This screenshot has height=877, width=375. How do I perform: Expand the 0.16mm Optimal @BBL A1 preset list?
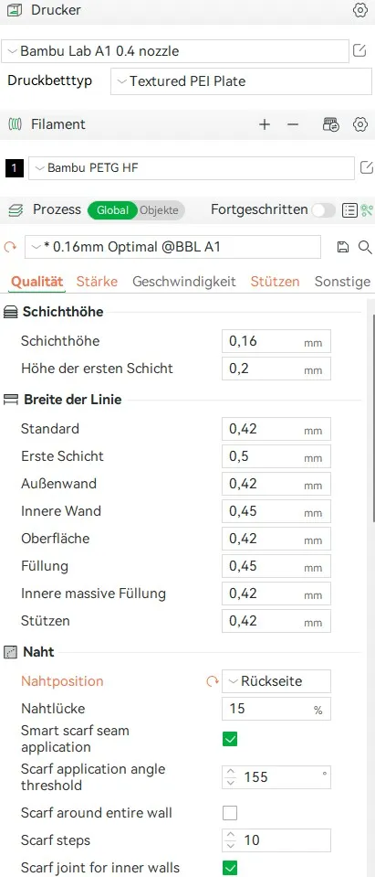[173, 247]
